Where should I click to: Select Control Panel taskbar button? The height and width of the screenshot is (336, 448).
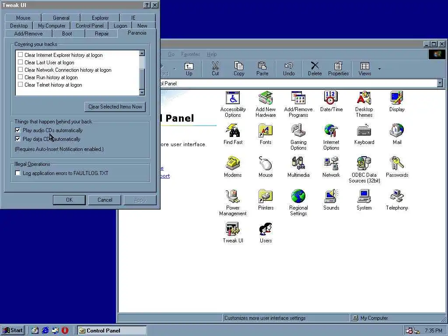[x=112, y=331]
